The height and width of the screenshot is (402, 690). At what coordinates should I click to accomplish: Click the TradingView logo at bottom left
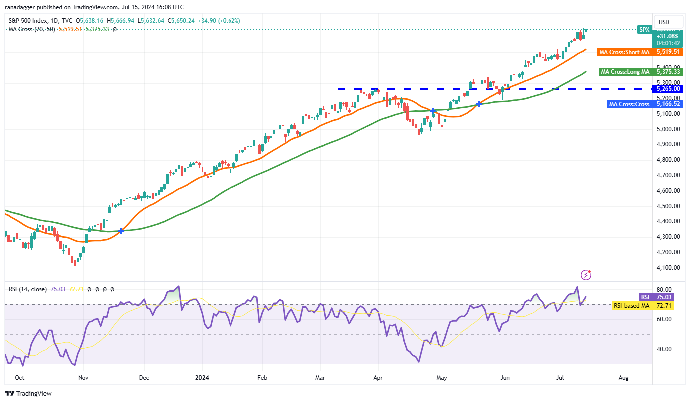[x=28, y=393]
